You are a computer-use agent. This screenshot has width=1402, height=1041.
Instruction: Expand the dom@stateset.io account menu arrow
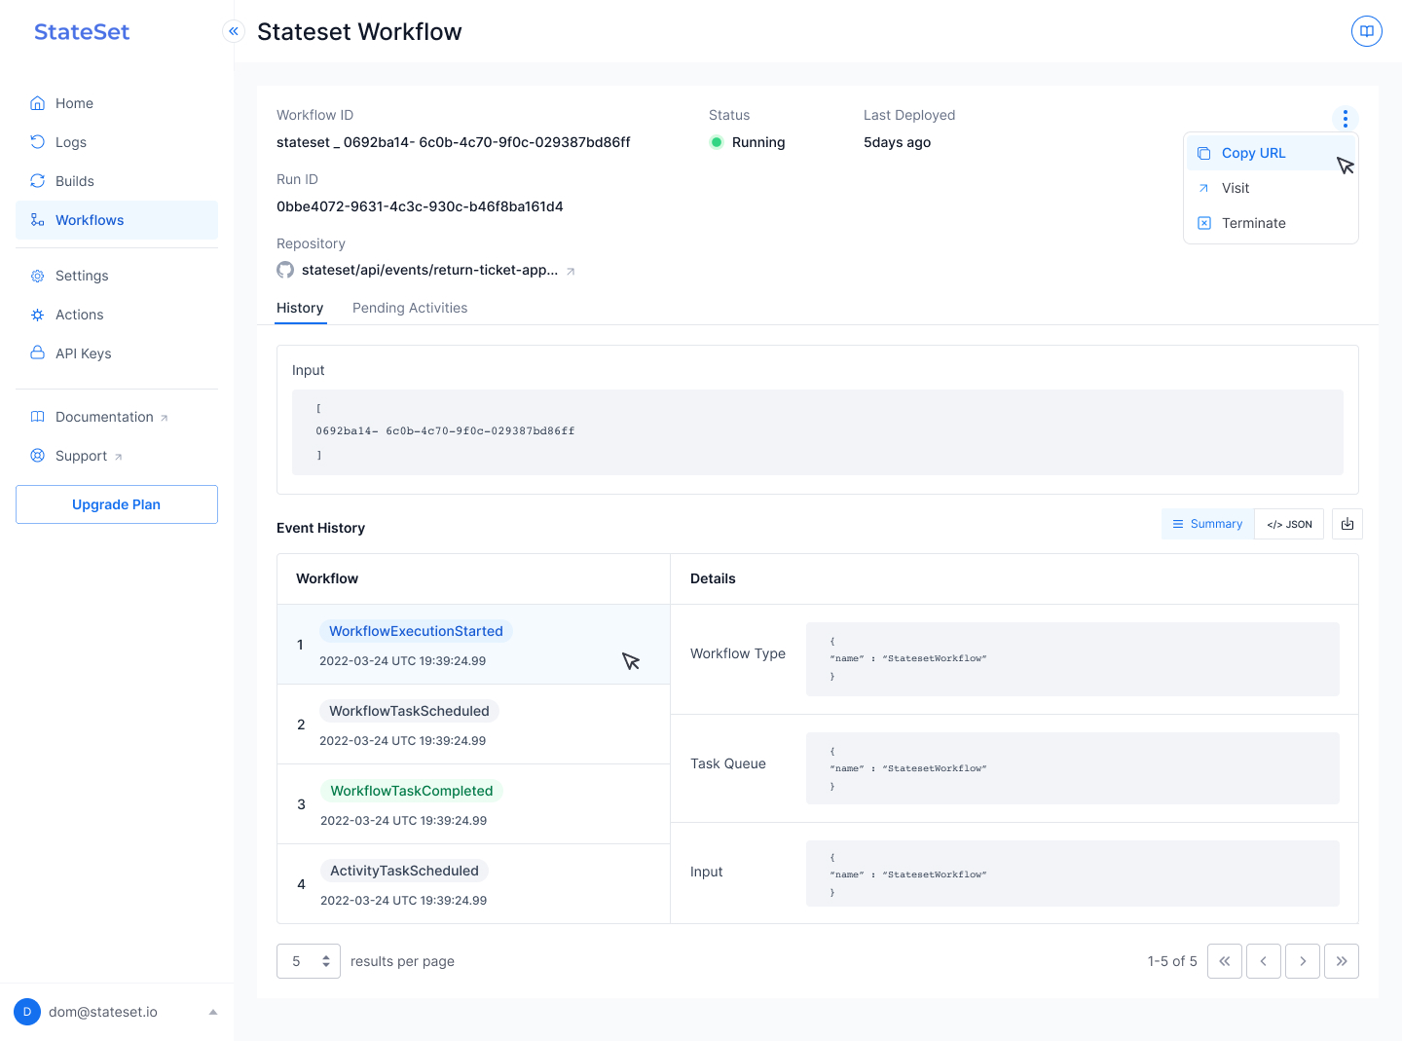click(213, 1012)
